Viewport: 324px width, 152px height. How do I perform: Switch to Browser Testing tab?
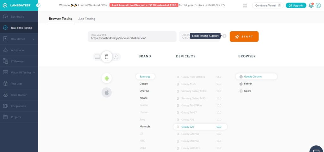(60, 19)
